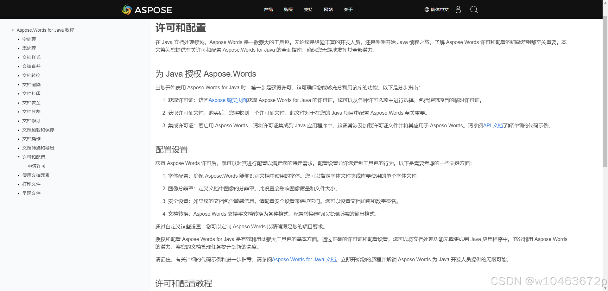The width and height of the screenshot is (608, 291).
Task: Open the 文档加载和保存 sidebar item
Action: [x=38, y=130]
